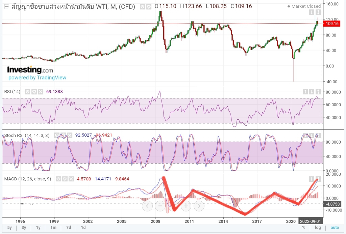Click the Stoch RSI (14, 14, 3, 3) title

[27, 136]
